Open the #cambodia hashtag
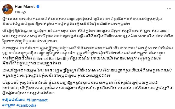This screenshot has width=175, height=109. pyautogui.click(x=26, y=105)
